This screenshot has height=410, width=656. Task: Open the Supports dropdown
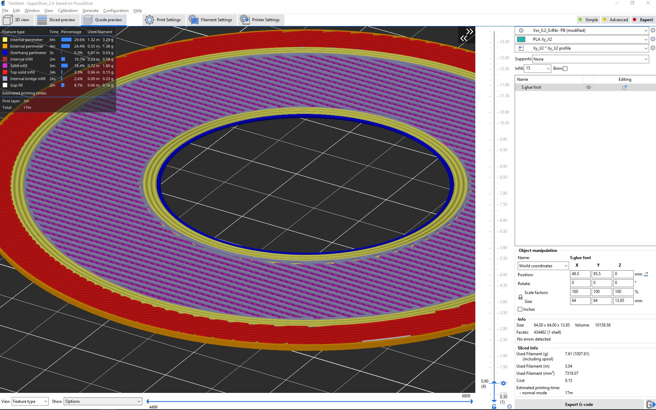point(590,59)
